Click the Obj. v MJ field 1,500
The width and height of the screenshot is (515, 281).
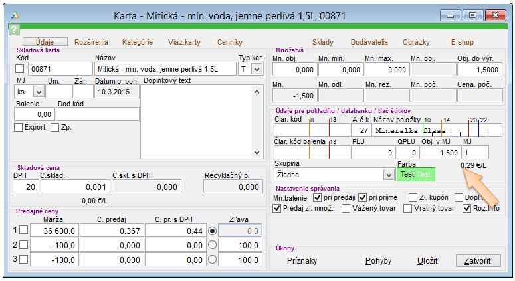click(x=441, y=153)
